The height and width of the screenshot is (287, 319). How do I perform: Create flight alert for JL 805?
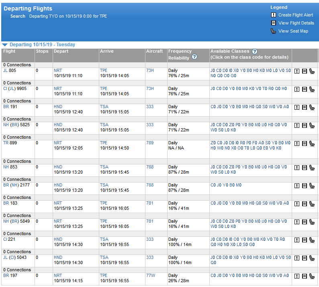tap(297, 71)
